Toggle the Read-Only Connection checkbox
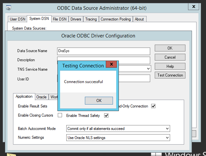Image resolution: width=206 pixels, height=156 pixels. (x=153, y=106)
